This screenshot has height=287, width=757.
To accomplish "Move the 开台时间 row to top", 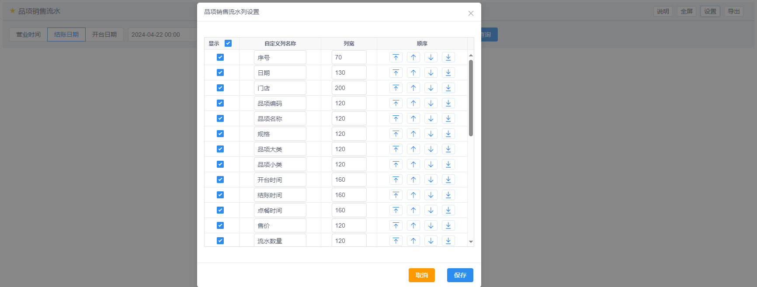I will pyautogui.click(x=396, y=180).
